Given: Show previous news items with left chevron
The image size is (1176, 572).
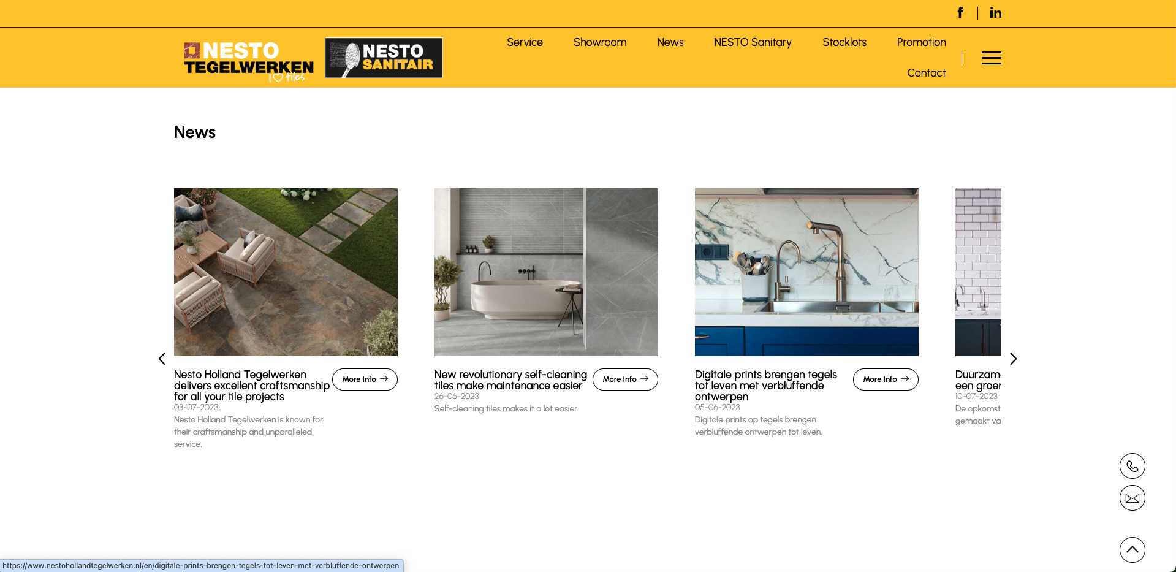Looking at the screenshot, I should 162,359.
